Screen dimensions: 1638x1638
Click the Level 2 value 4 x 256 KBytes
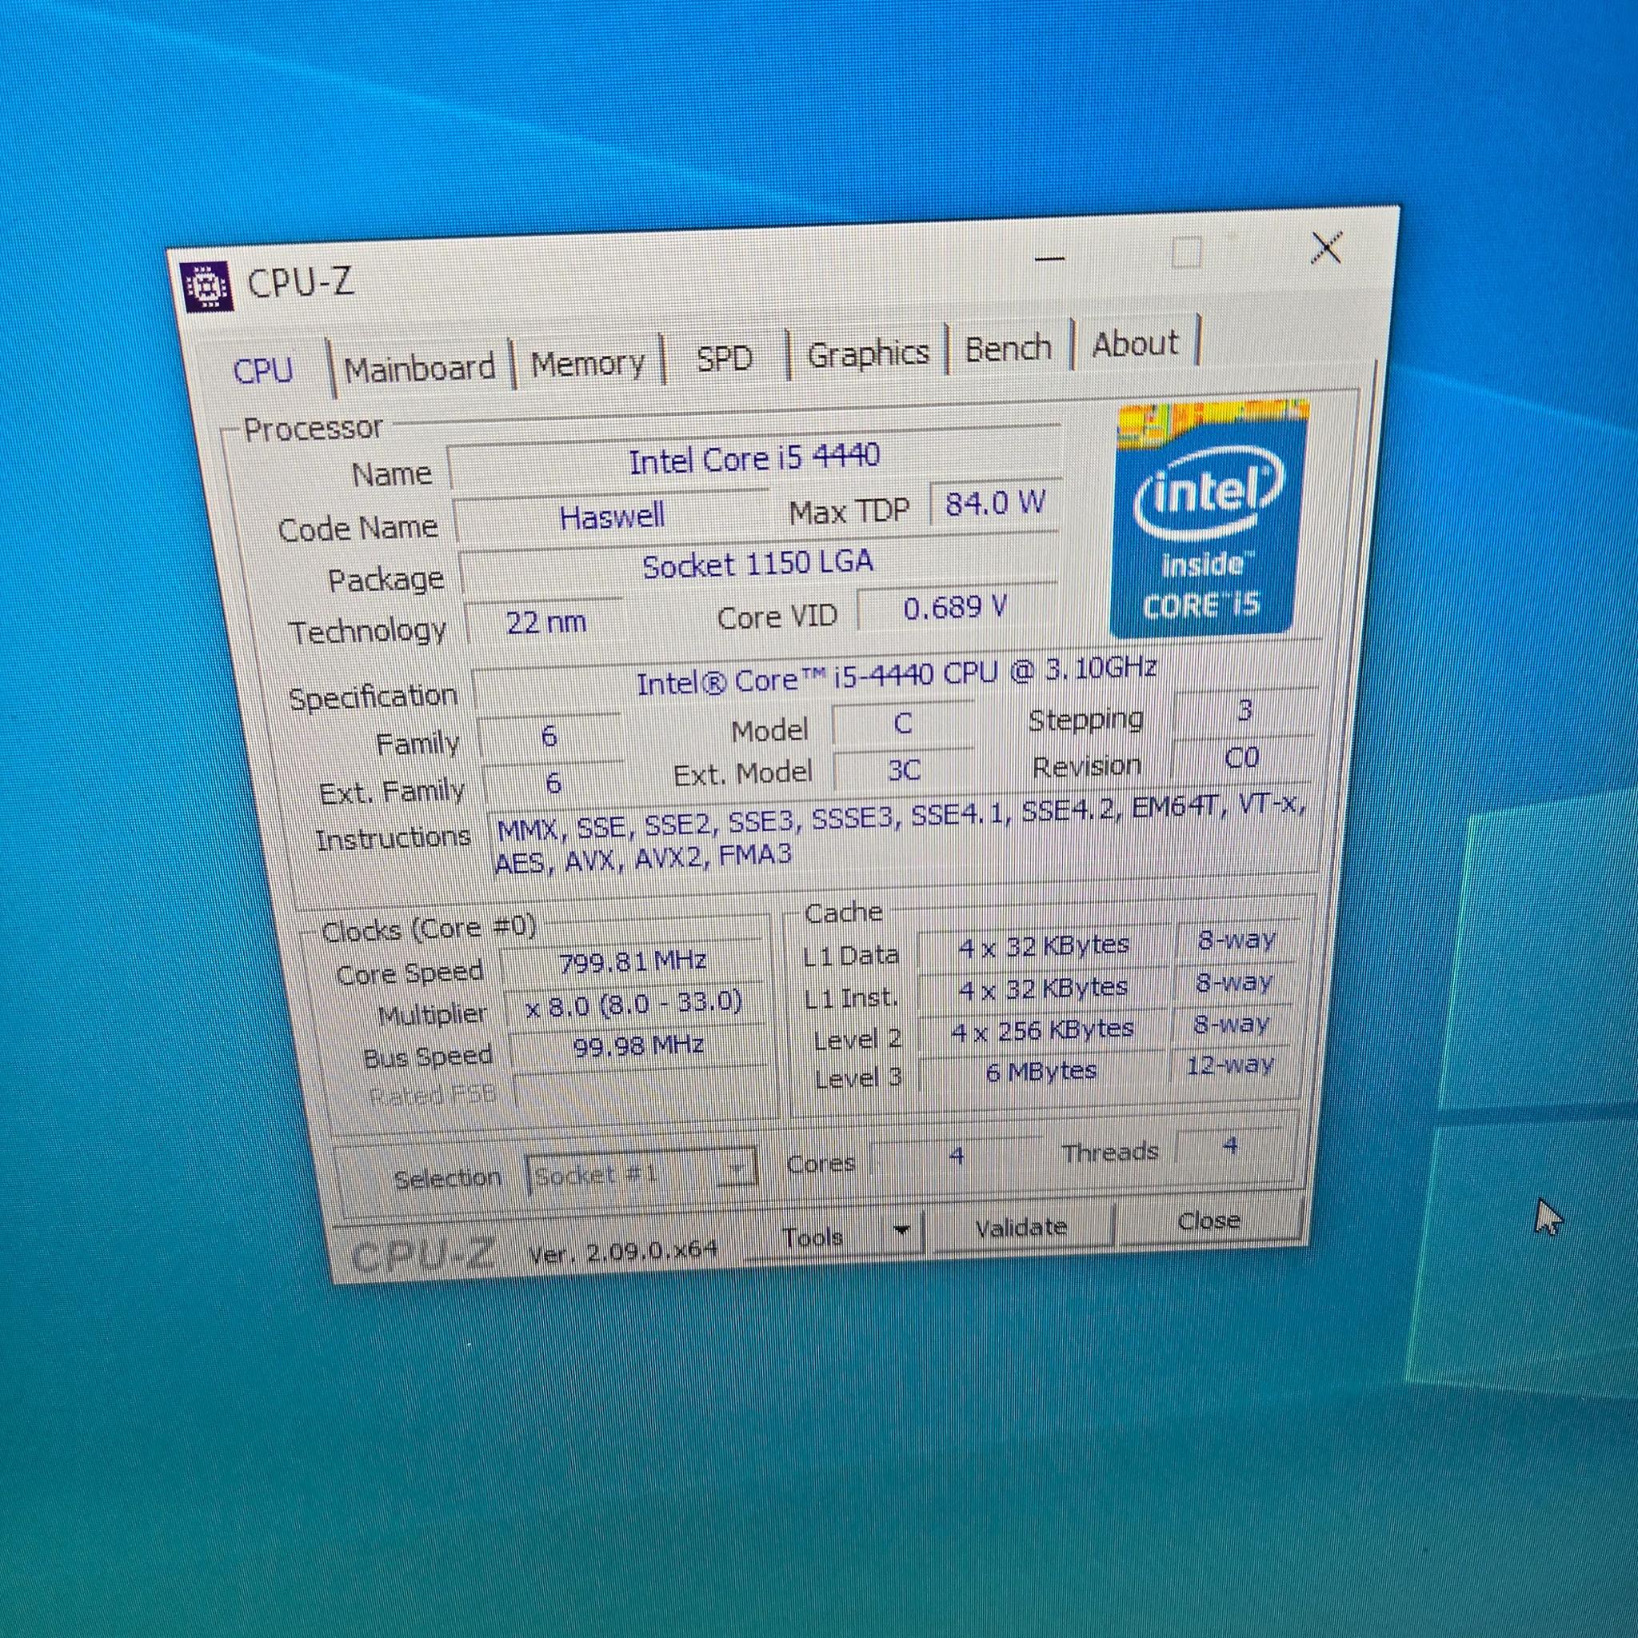click(1043, 1030)
